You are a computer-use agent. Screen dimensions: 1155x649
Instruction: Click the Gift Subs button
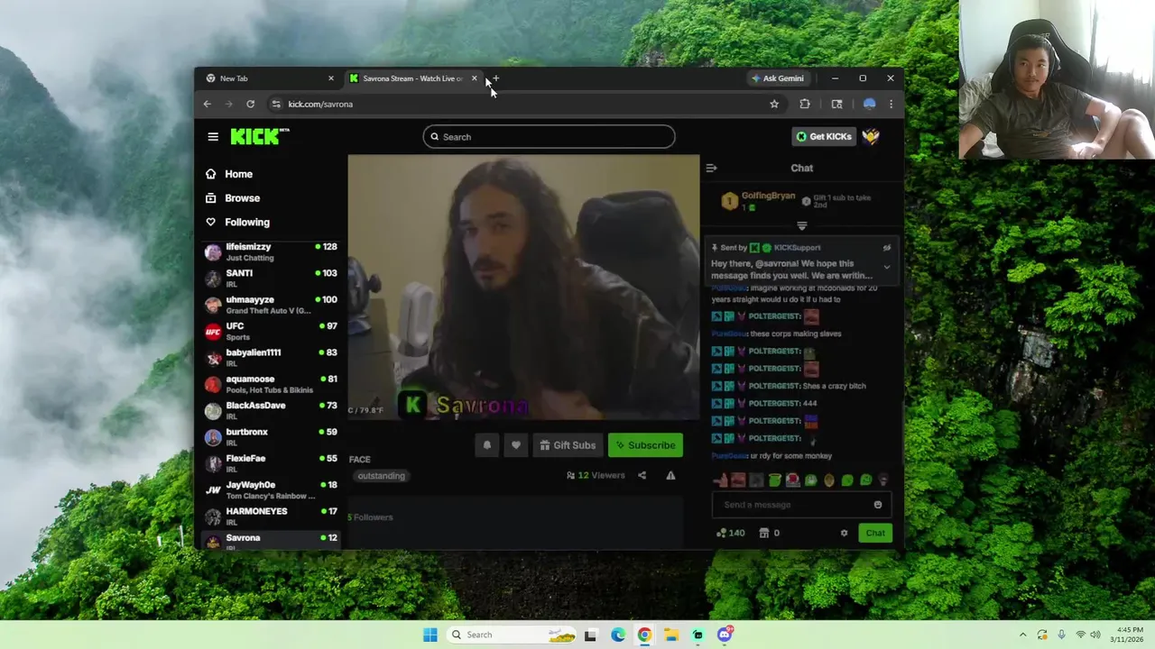(568, 444)
